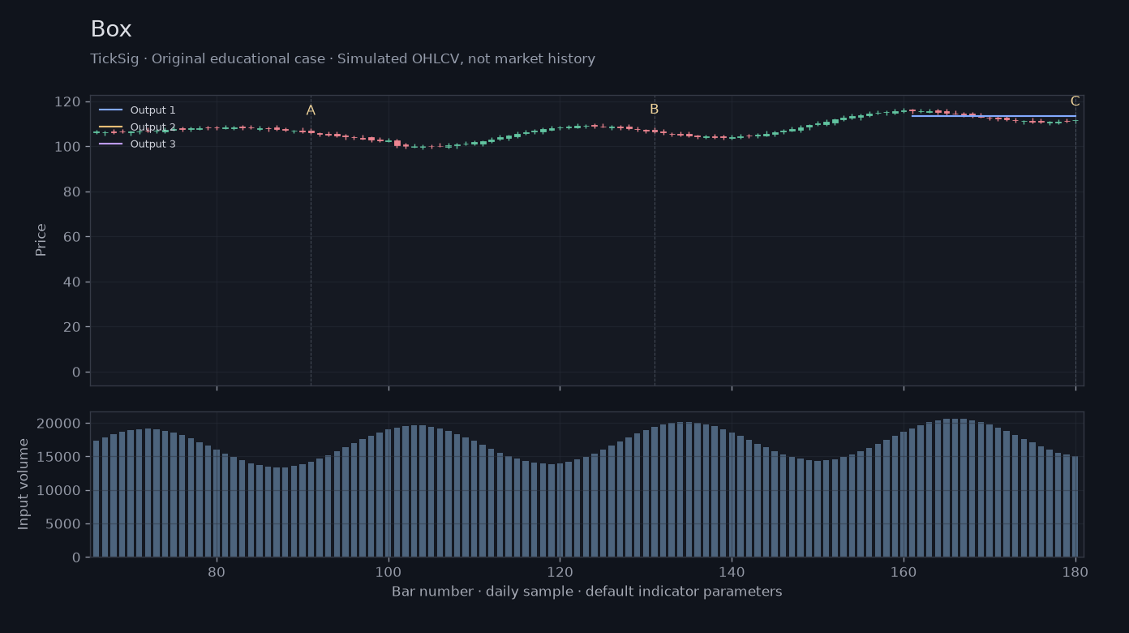Click the blue Output 1 horizontal line near C
The image size is (1129, 633).
coord(994,116)
